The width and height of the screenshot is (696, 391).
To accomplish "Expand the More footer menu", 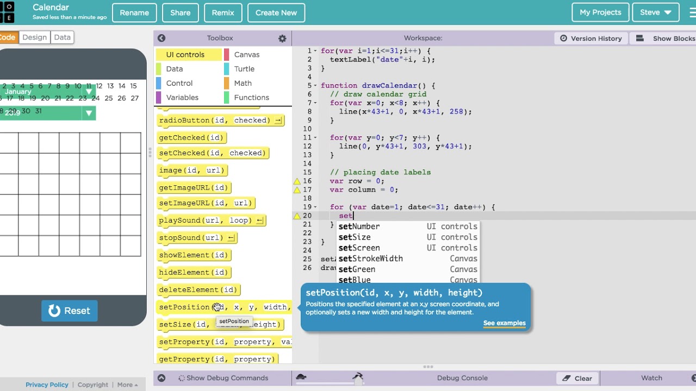I will coord(127,384).
